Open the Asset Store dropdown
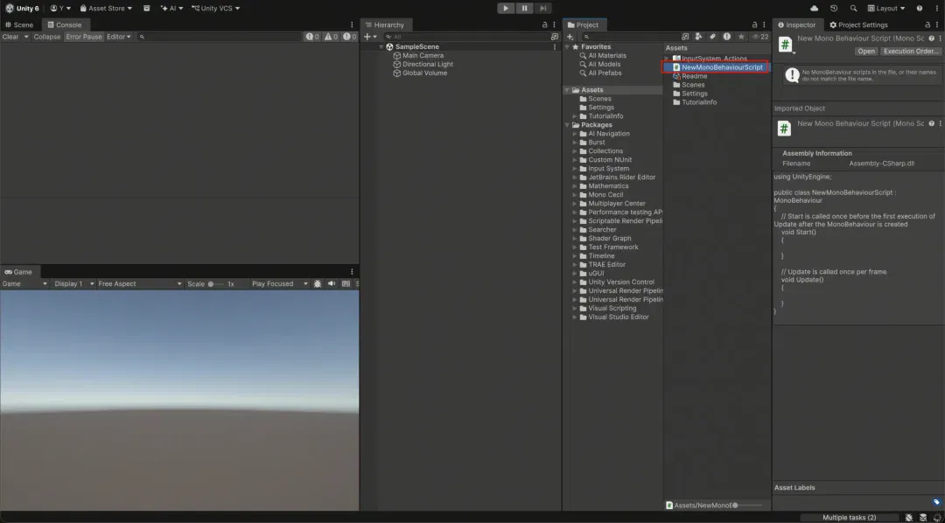This screenshot has width=945, height=523. click(x=106, y=9)
